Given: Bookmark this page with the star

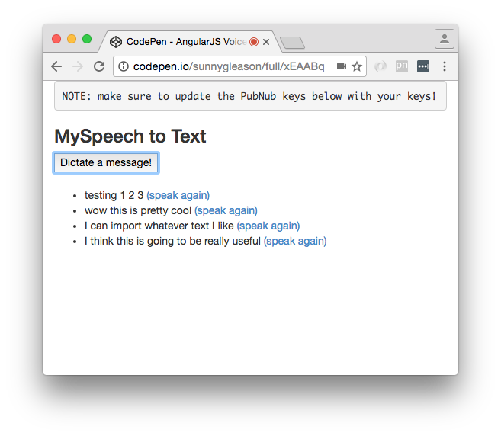Looking at the screenshot, I should tap(356, 66).
